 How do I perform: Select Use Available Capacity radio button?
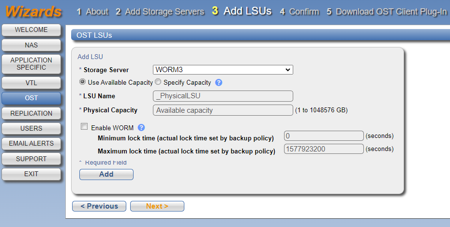[83, 82]
